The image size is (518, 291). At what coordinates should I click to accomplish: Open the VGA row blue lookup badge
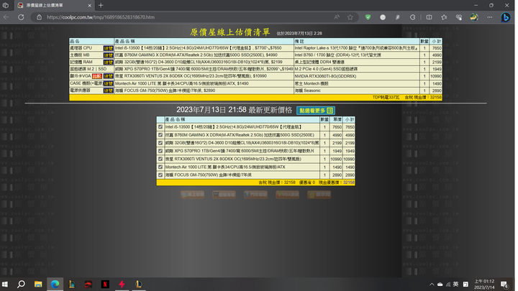108,76
